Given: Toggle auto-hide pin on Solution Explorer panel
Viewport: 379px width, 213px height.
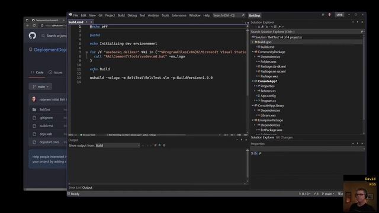Looking at the screenshot, I should pyautogui.click(x=358, y=22).
